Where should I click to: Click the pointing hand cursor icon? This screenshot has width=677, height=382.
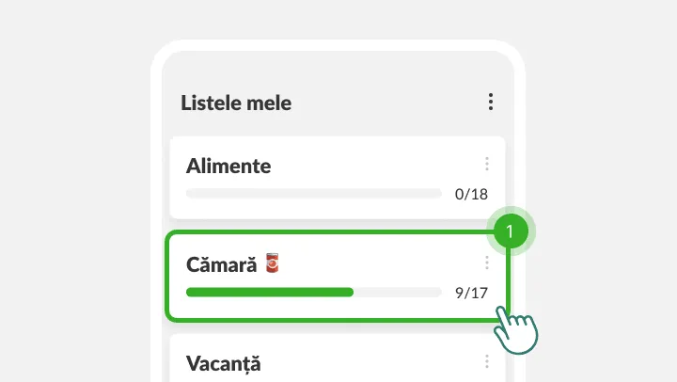pos(516,330)
